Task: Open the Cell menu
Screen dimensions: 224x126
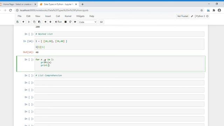Action: 58,16
